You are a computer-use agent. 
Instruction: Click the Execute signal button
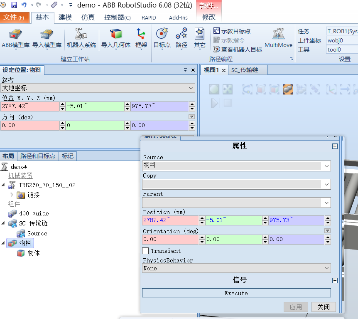coord(236,293)
